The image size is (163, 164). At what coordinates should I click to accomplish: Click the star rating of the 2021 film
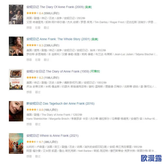click(x=32, y=142)
